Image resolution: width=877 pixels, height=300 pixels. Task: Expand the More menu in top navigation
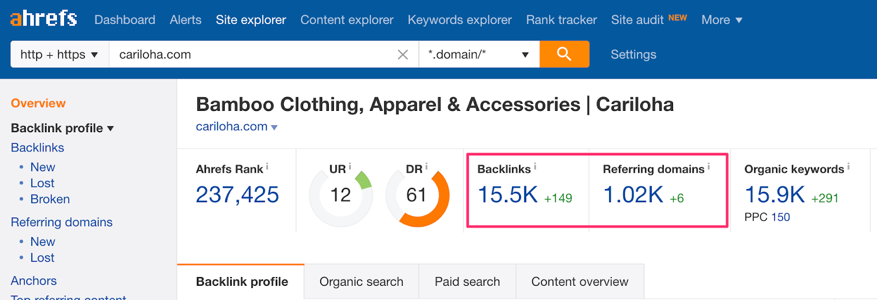pyautogui.click(x=722, y=20)
